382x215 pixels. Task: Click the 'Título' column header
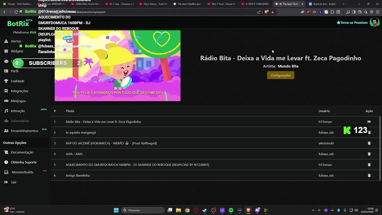point(70,111)
